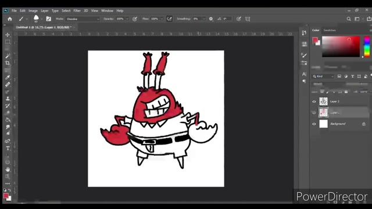Toggle pixel layer filter icon
372x209 pixels.
(x=339, y=76)
